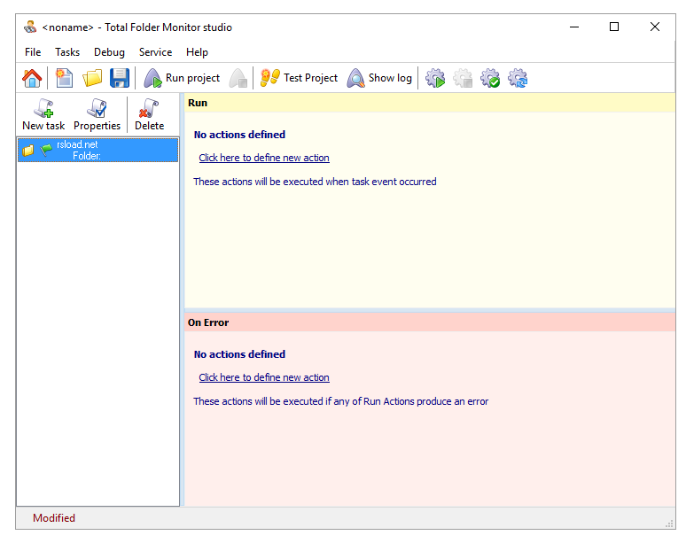Screen dimensions: 686x543
Task: Click the Run section header
Action: 430,103
